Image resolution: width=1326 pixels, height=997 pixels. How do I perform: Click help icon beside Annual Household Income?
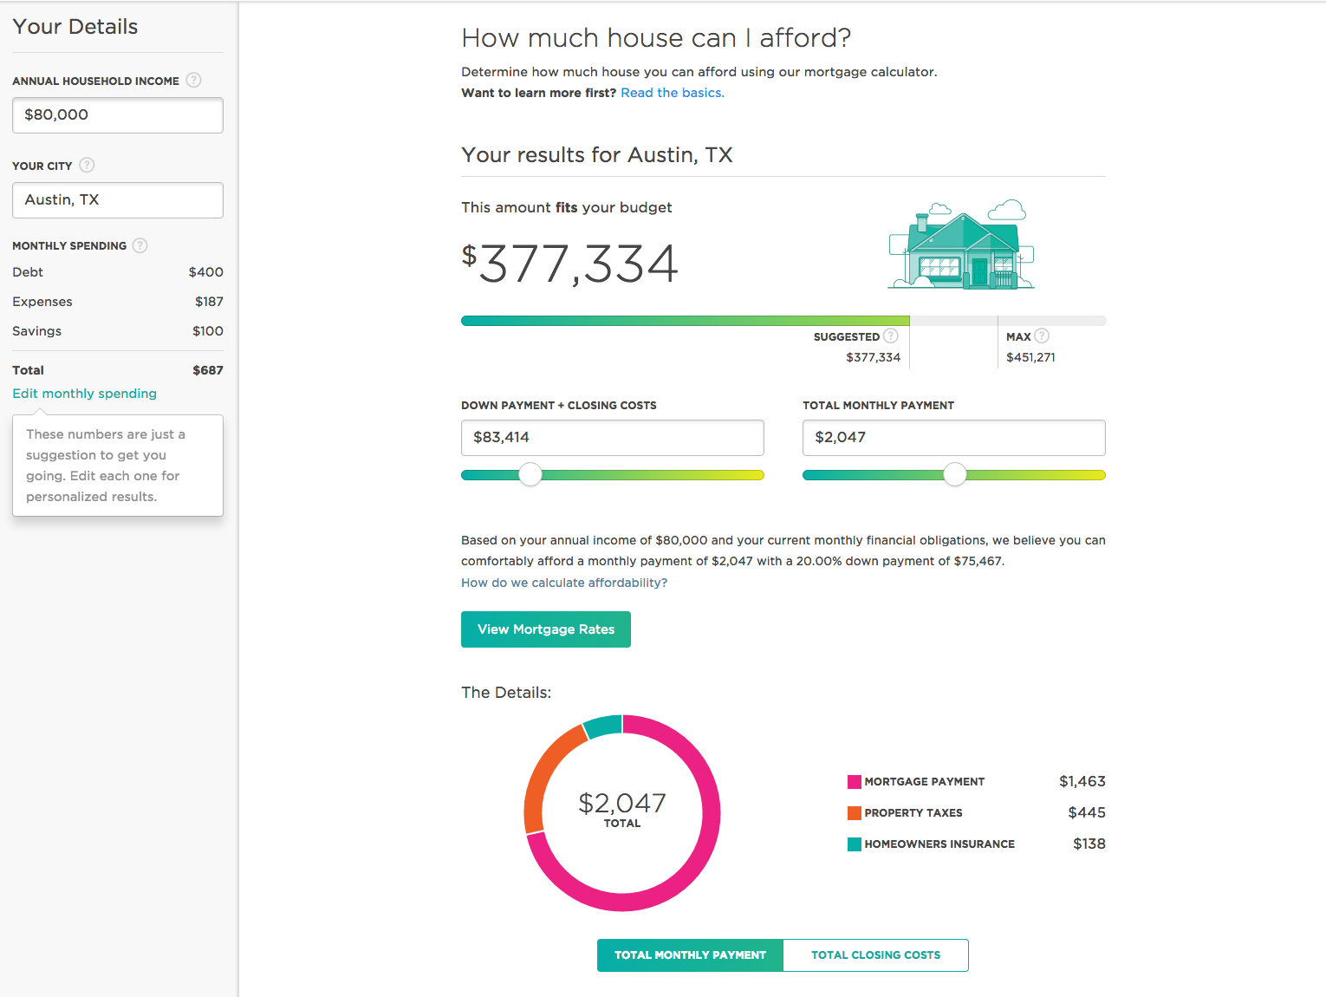(x=194, y=81)
